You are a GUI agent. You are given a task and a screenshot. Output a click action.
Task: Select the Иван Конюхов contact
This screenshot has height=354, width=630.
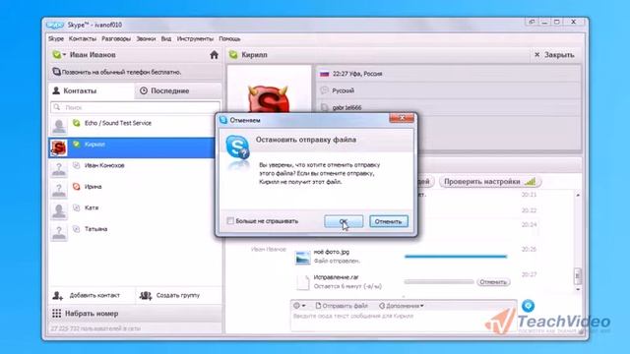pos(135,168)
